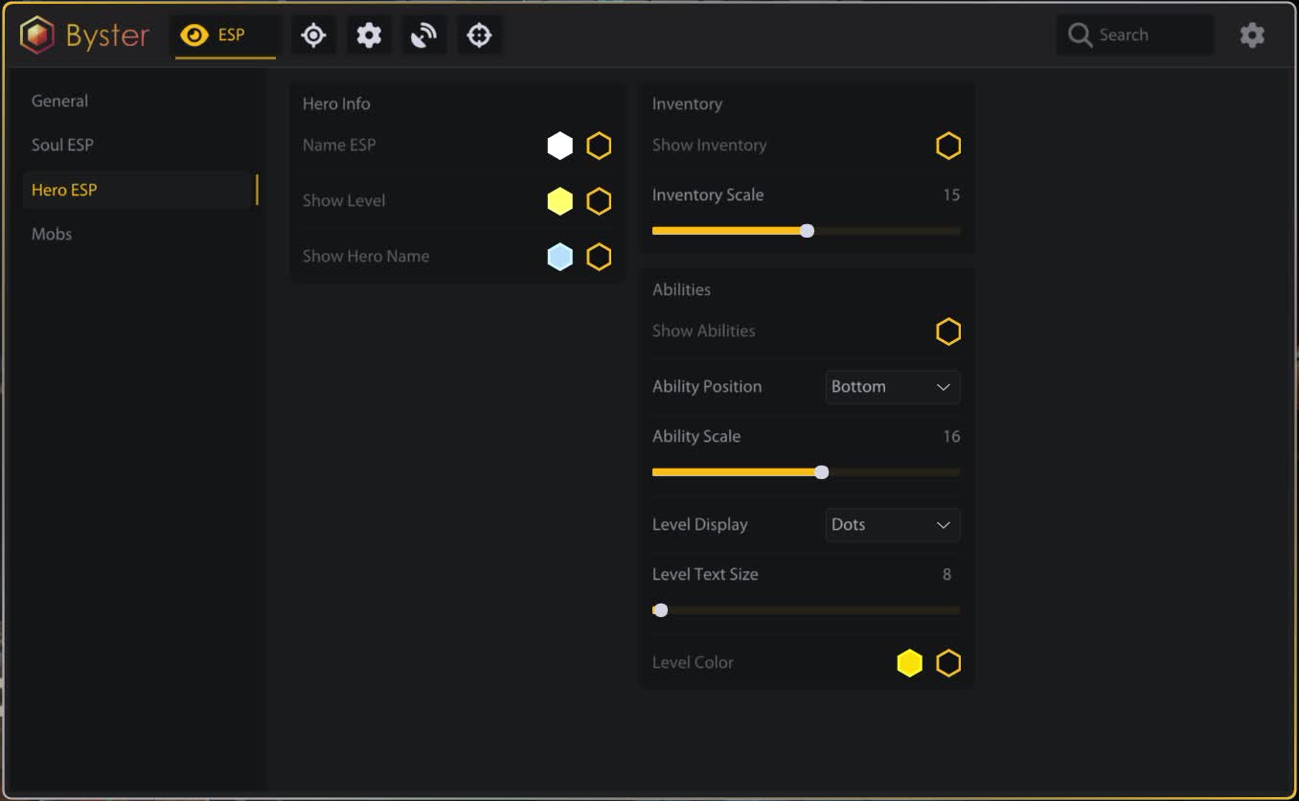Click the Ability Scale slider handle

pos(821,472)
